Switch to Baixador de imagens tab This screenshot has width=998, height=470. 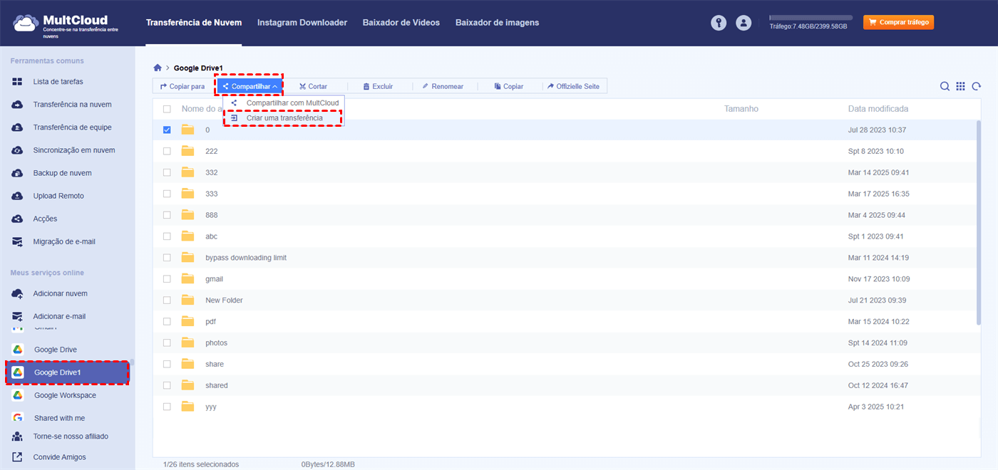[498, 23]
